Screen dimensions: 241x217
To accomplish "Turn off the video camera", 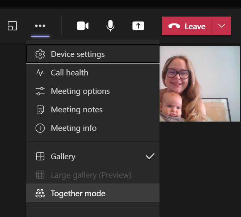I will point(83,26).
